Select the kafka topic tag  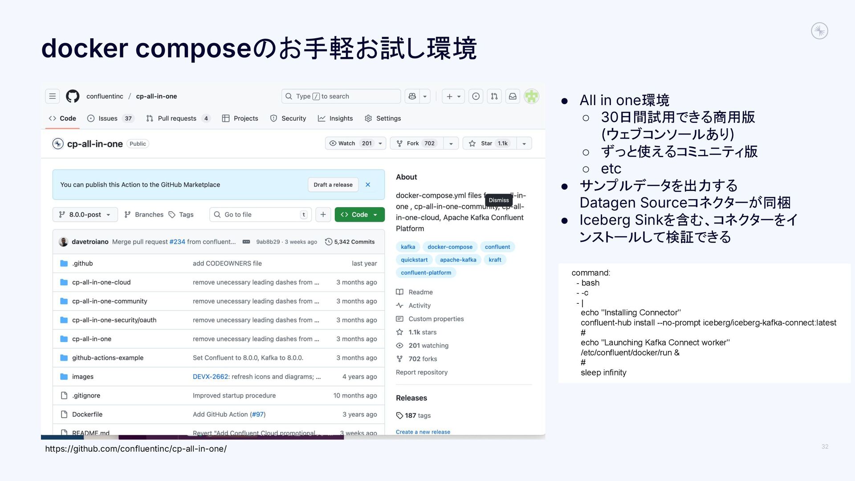click(408, 247)
